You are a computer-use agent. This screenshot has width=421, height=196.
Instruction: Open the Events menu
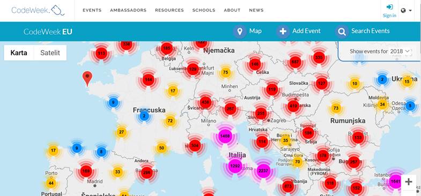[92, 10]
